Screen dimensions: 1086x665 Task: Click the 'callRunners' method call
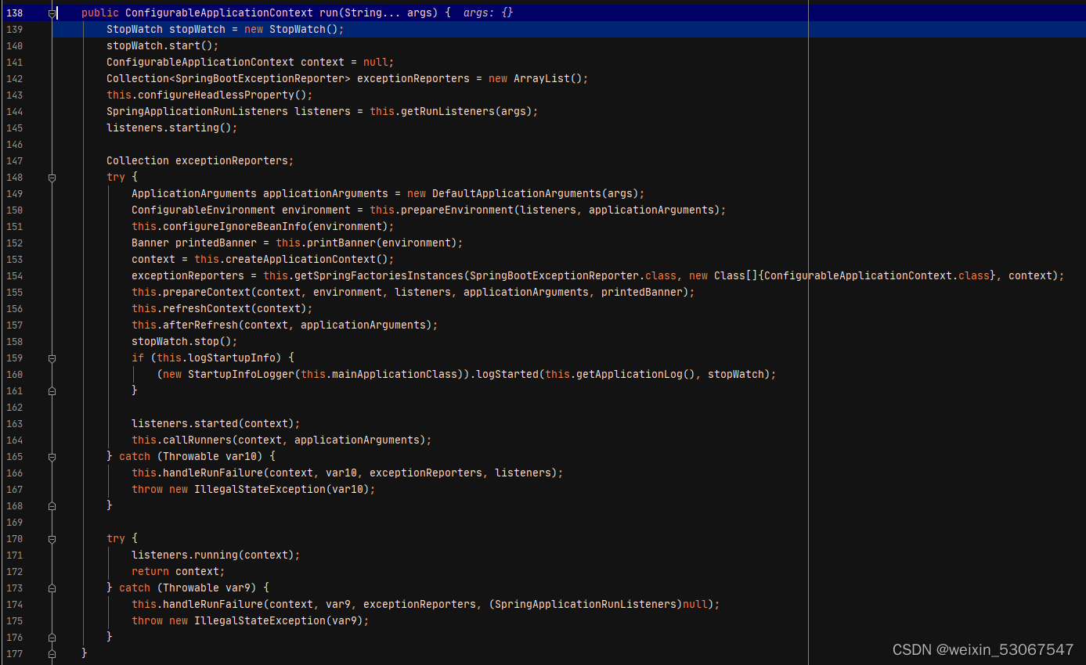197,440
